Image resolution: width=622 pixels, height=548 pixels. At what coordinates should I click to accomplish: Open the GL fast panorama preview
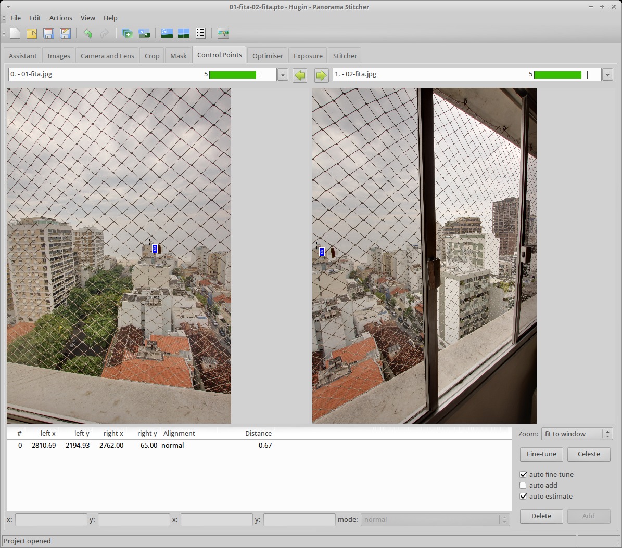pos(167,34)
